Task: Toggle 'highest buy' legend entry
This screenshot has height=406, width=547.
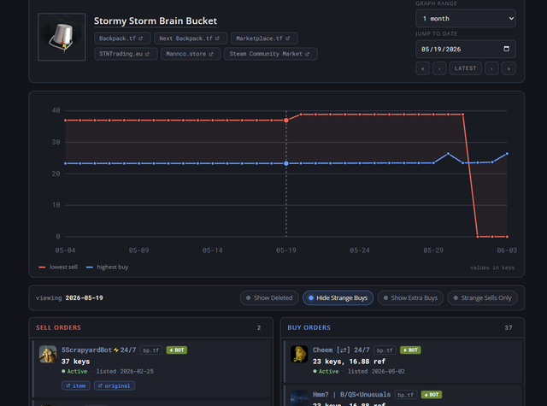Action: pos(107,268)
